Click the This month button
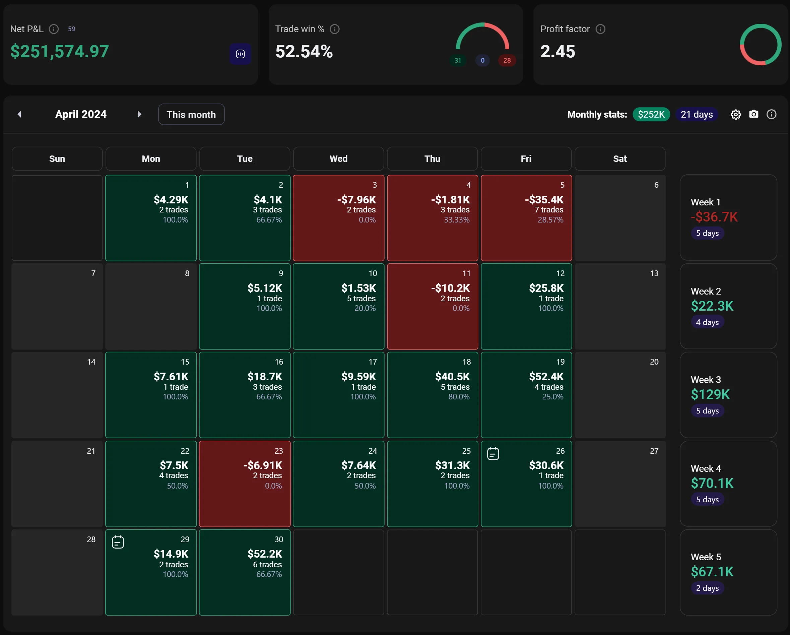This screenshot has height=635, width=790. (x=191, y=115)
